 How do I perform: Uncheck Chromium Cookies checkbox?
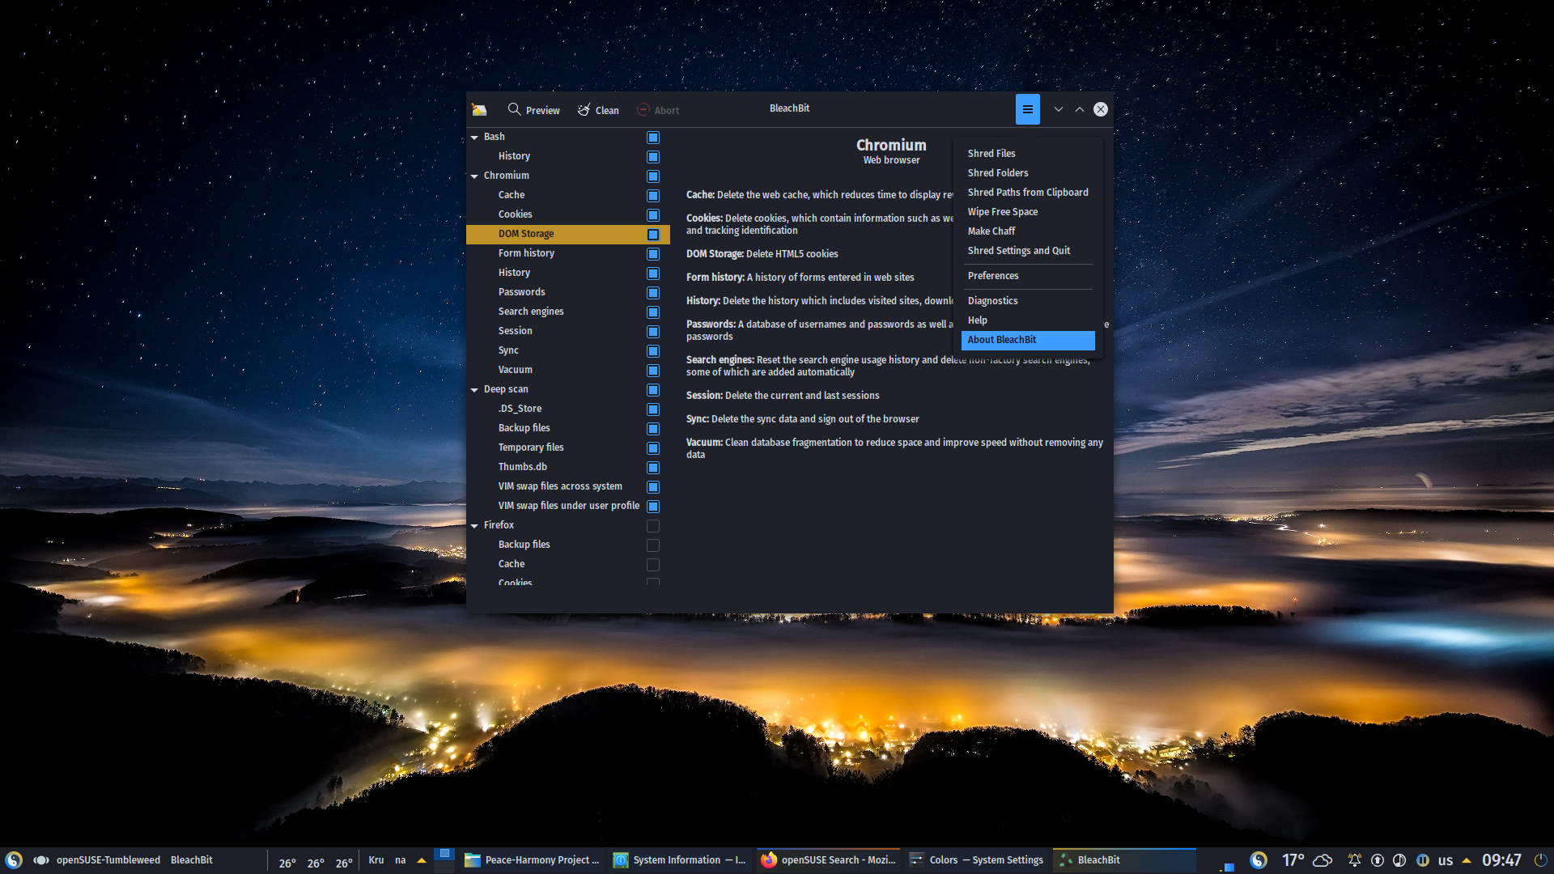(653, 215)
